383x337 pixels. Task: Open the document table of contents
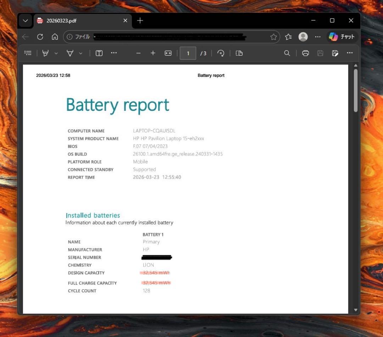click(28, 53)
